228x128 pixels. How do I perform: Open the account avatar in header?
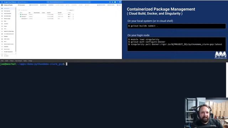[120, 2]
